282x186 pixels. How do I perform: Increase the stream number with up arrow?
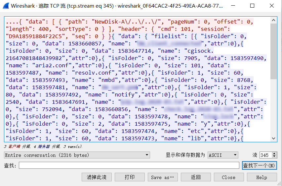pos(274,154)
